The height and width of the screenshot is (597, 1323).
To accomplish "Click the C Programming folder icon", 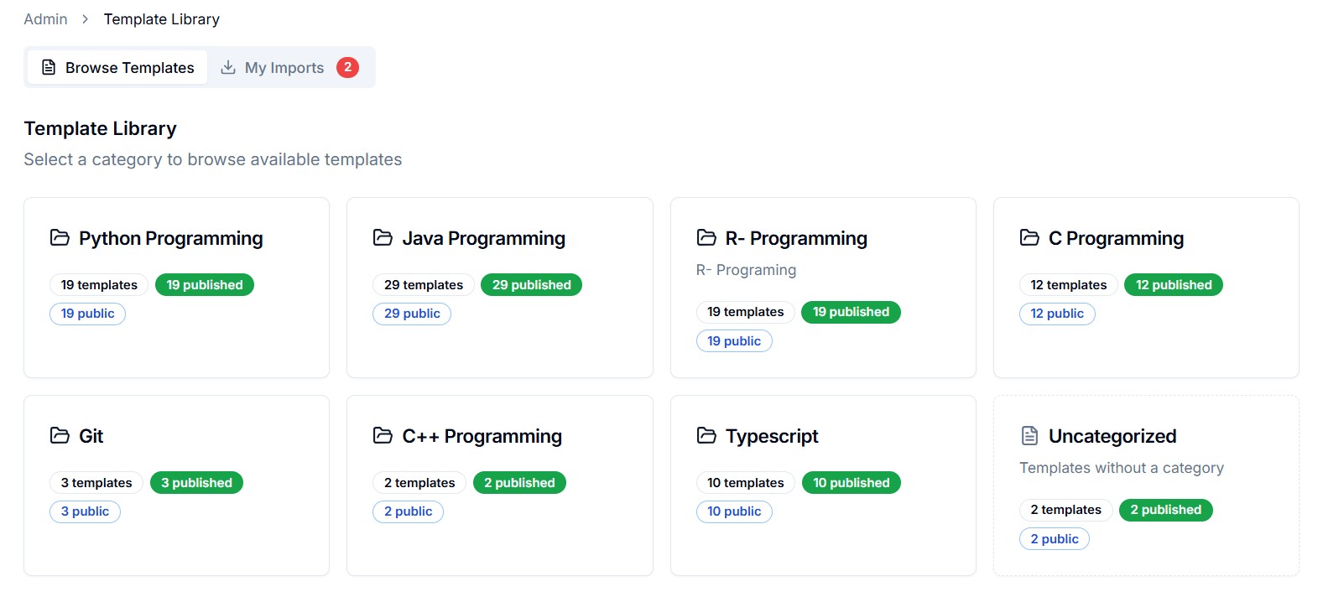I will tap(1029, 238).
